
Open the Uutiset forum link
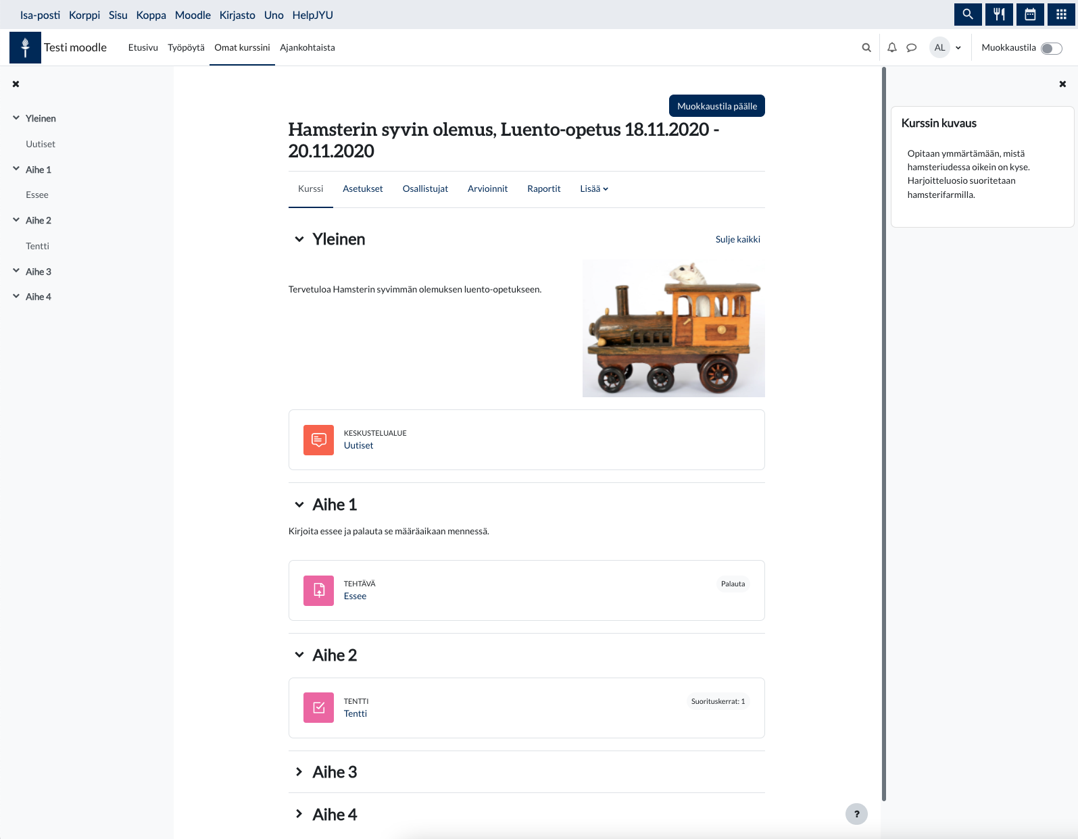tap(358, 445)
